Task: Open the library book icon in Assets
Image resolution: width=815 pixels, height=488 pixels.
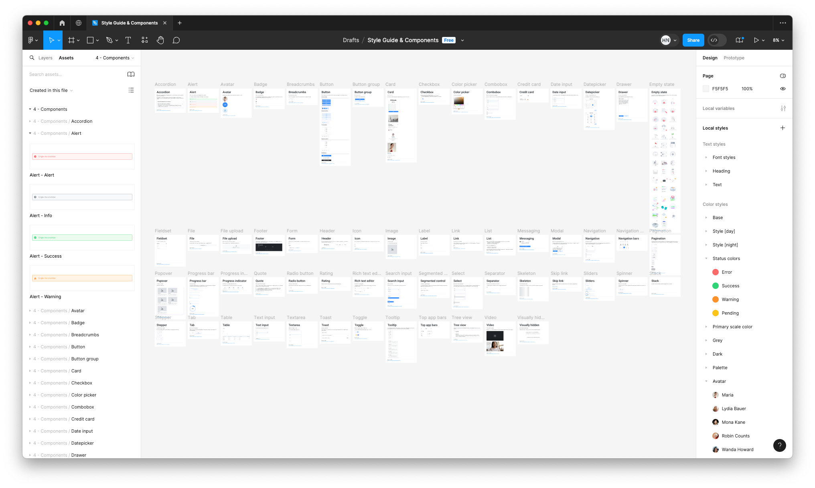Action: point(131,74)
